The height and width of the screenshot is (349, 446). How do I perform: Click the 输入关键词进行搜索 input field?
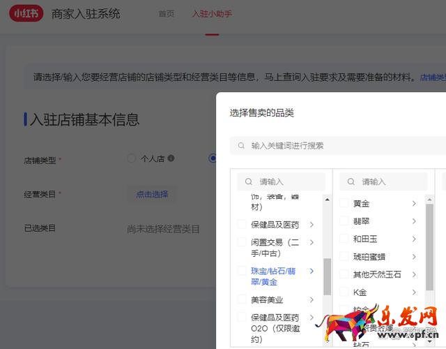click(x=341, y=146)
